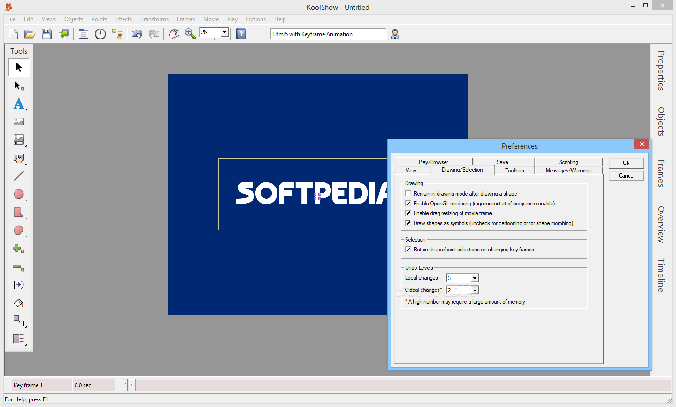Screen dimensions: 676x407
Task: Click the Html5 with Keyframe Animation field
Action: (328, 34)
